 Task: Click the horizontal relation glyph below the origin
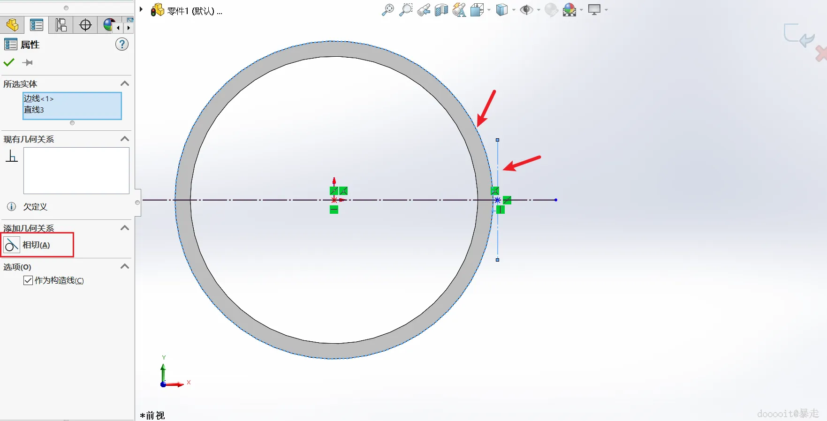[334, 210]
